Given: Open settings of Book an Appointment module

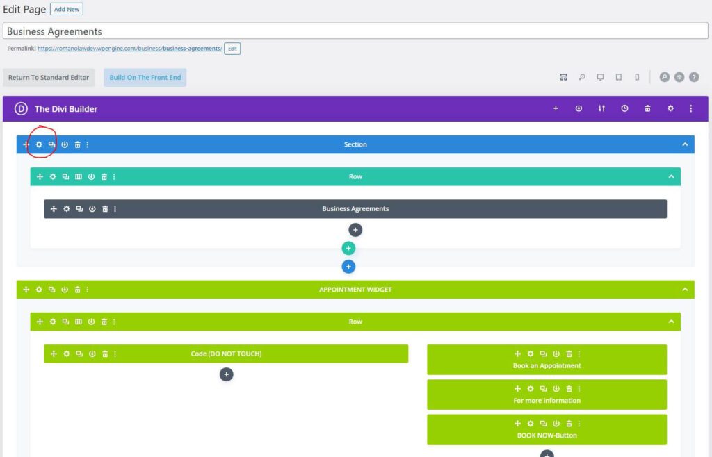Looking at the screenshot, I should point(531,354).
